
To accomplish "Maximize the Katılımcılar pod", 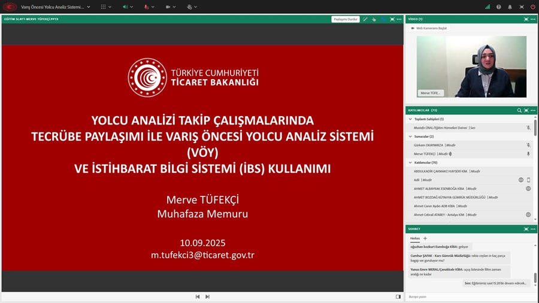I will tap(526, 110).
